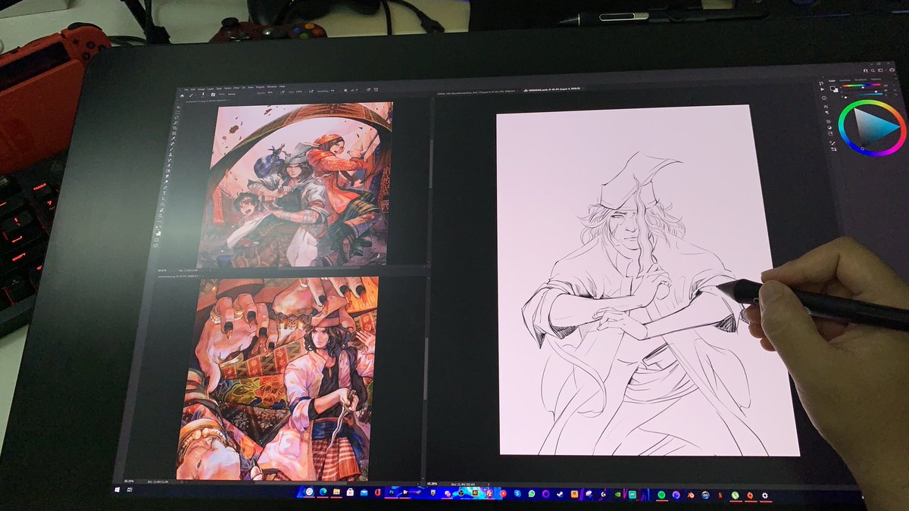
Task: Open the workspace switcher dropdown
Action: point(881,70)
